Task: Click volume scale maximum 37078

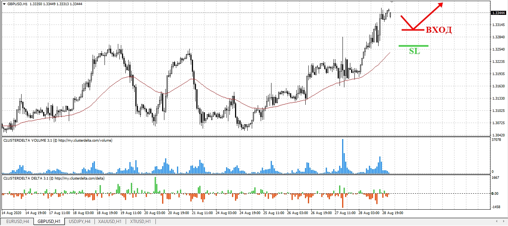Action: point(496,140)
